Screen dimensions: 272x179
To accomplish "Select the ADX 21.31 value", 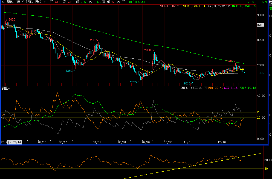I will (x=231, y=88).
